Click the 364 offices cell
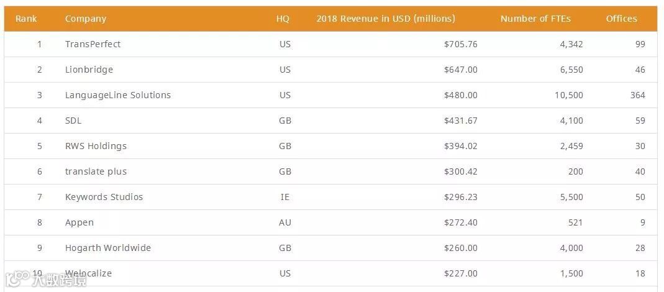The width and height of the screenshot is (664, 292). coord(637,95)
